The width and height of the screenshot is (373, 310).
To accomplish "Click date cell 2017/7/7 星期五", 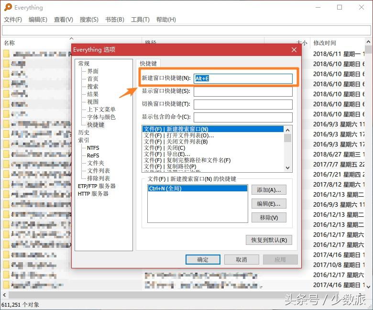I will (338, 165).
